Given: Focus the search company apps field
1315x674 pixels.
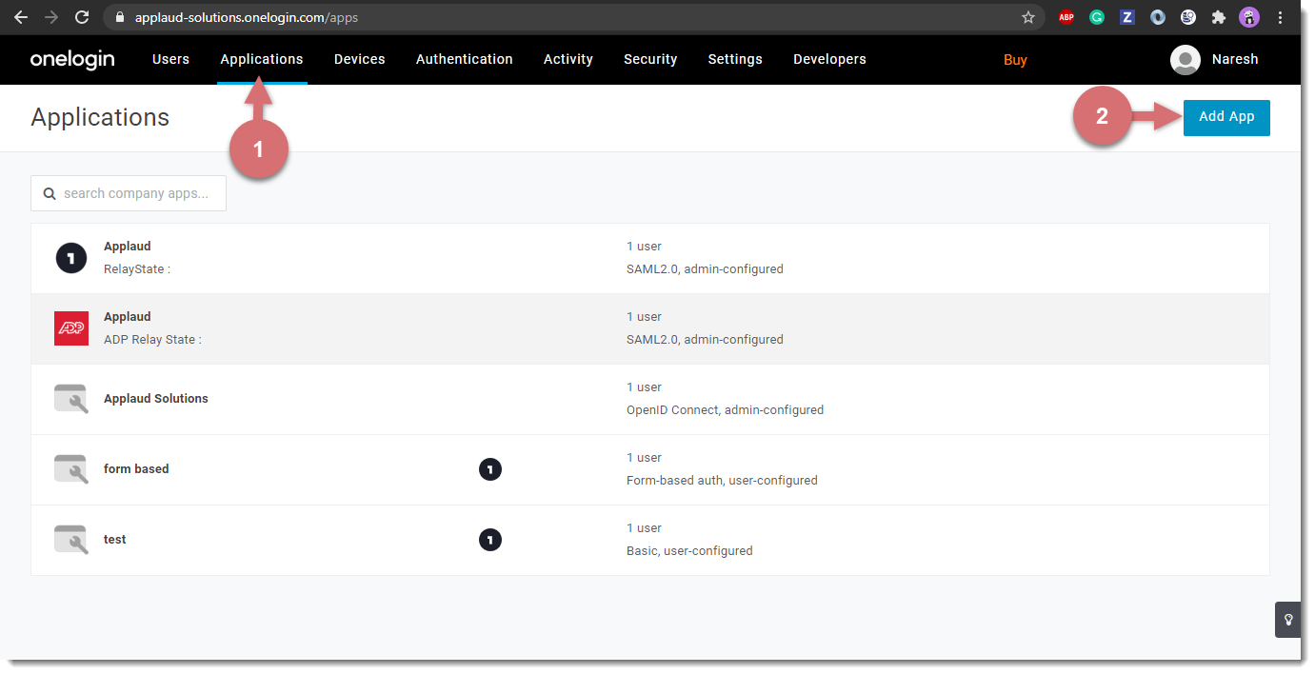Looking at the screenshot, I should point(129,193).
